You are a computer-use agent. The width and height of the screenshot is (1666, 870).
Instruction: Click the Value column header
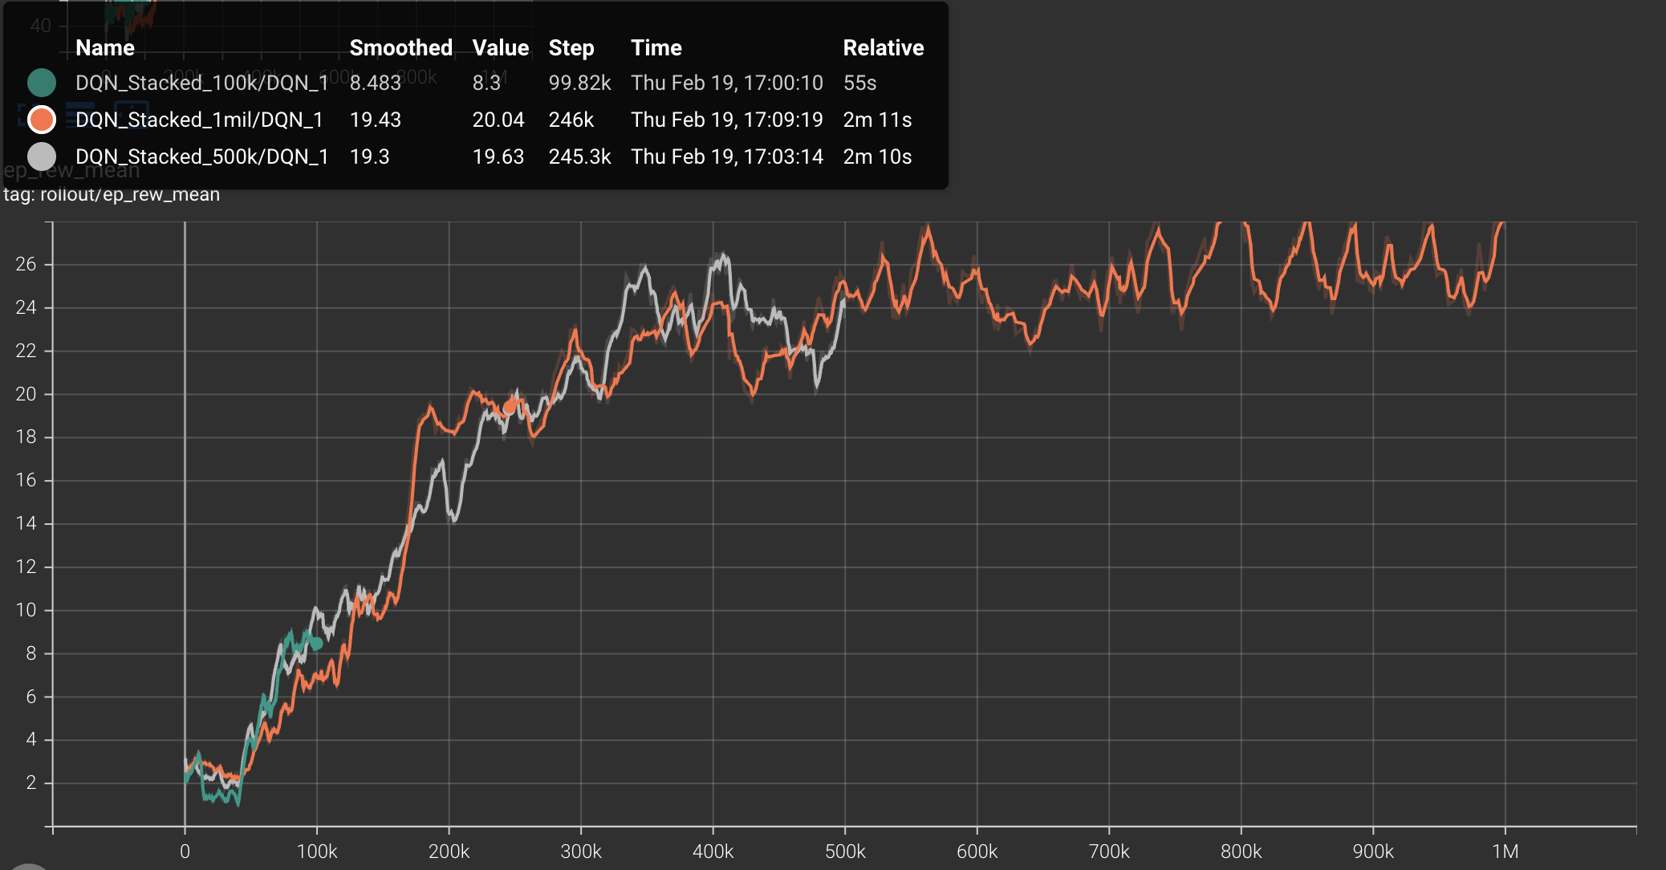[x=500, y=48]
